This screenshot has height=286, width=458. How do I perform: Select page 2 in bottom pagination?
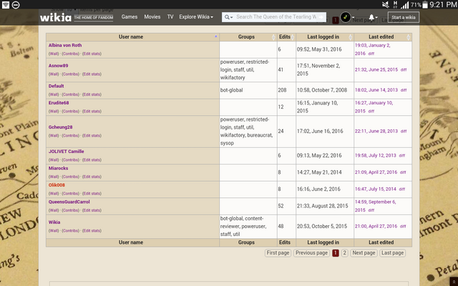345,252
